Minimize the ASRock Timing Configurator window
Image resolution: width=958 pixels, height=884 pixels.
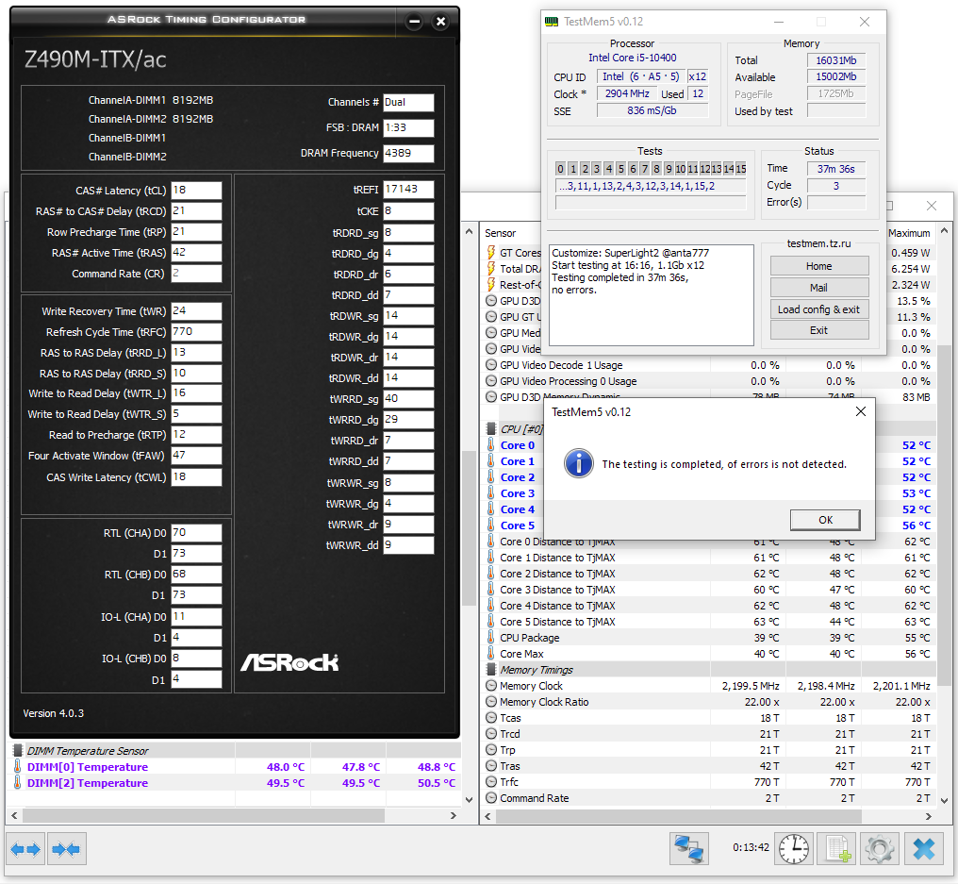tap(414, 22)
